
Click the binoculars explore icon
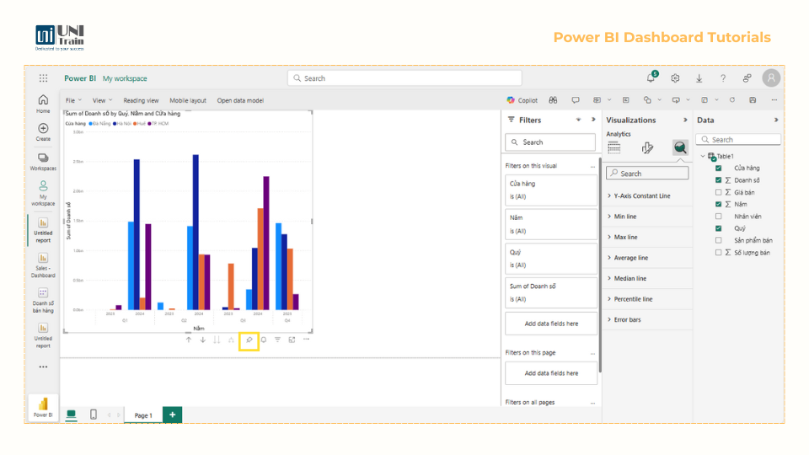pyautogui.click(x=553, y=100)
